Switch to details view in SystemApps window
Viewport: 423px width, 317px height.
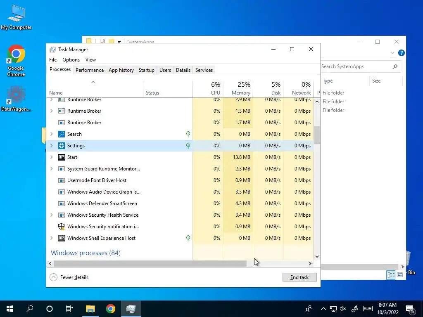tap(391, 274)
